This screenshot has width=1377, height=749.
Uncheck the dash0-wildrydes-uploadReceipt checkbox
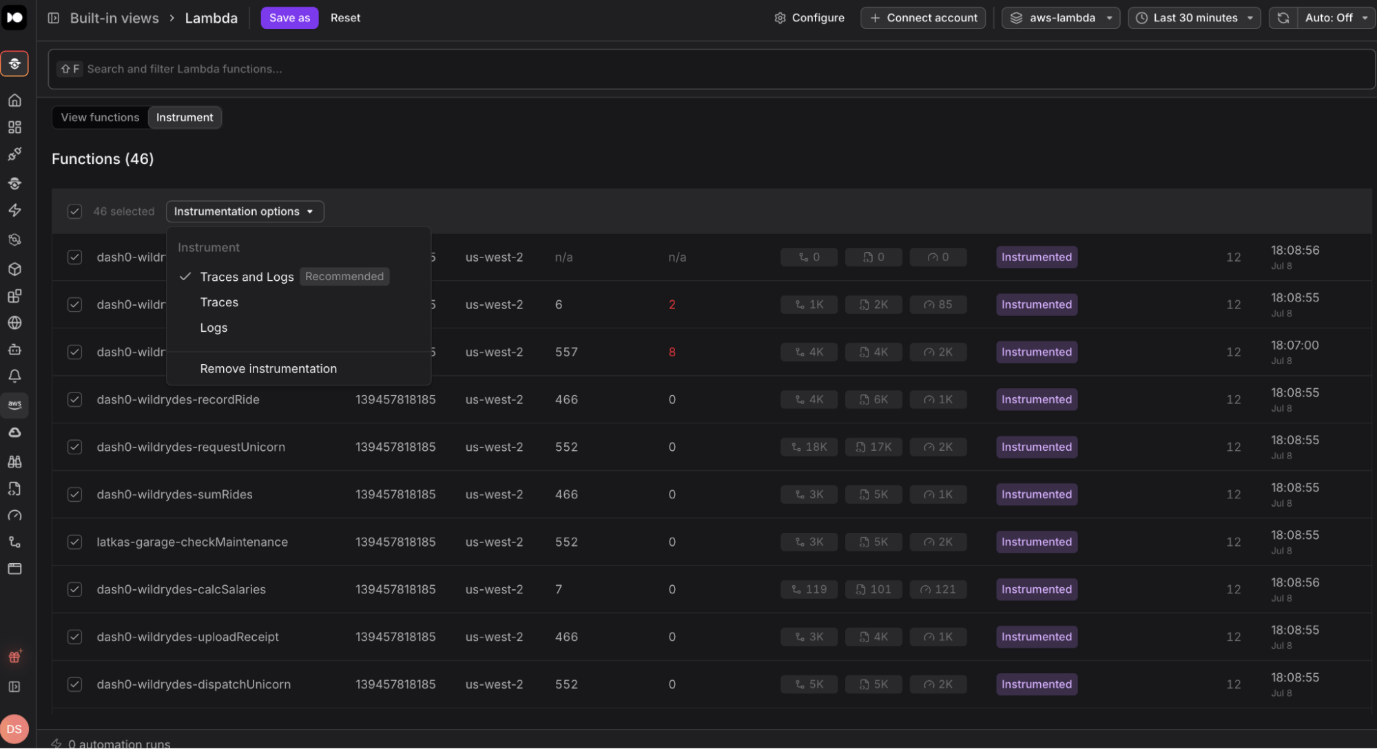point(74,637)
